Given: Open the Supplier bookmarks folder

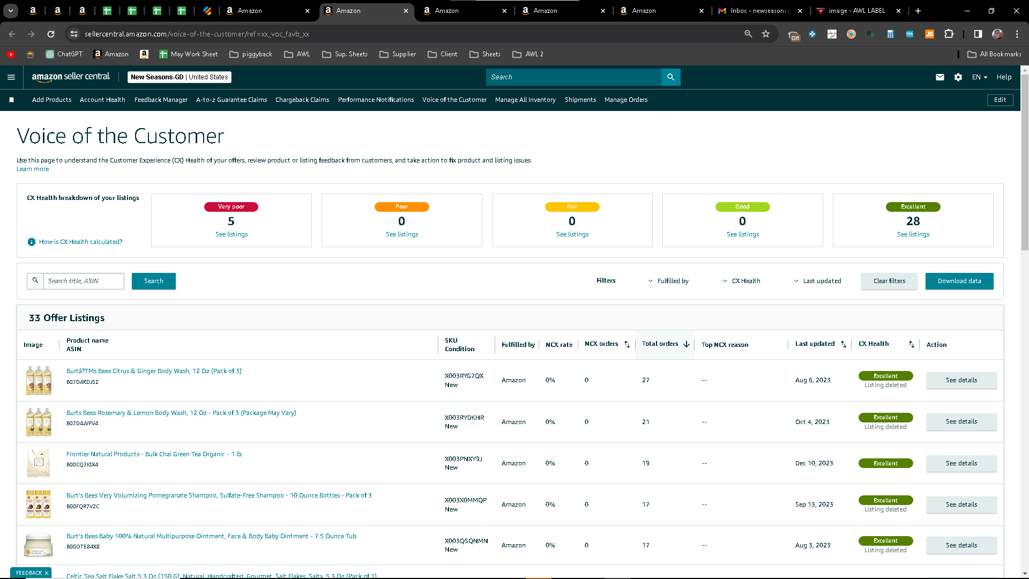Looking at the screenshot, I should (398, 54).
